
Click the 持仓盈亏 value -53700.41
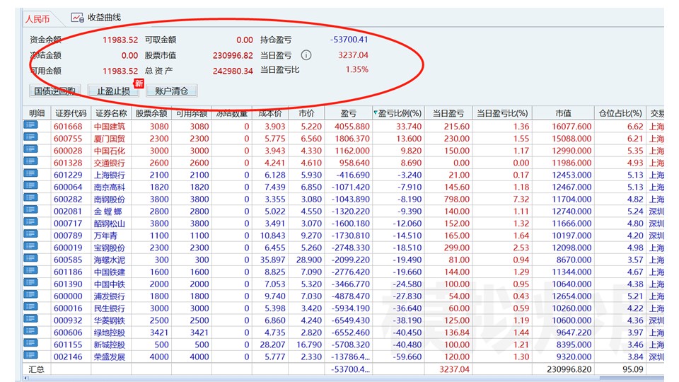(x=349, y=40)
